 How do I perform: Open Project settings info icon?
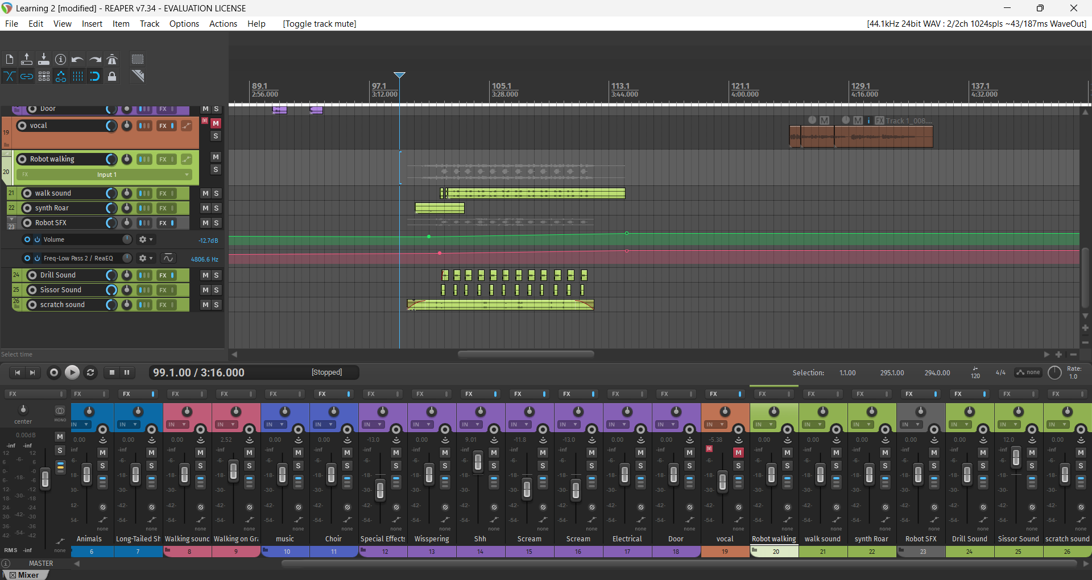coord(61,59)
